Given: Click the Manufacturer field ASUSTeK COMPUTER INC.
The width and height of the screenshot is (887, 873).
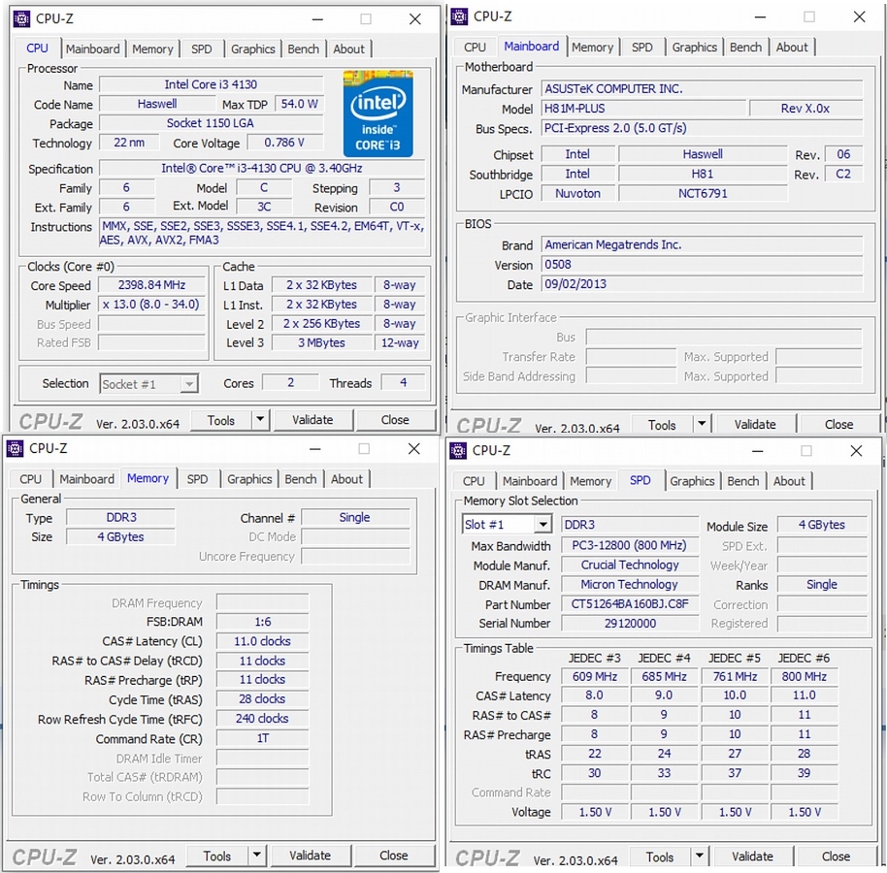Looking at the screenshot, I should pyautogui.click(x=702, y=89).
